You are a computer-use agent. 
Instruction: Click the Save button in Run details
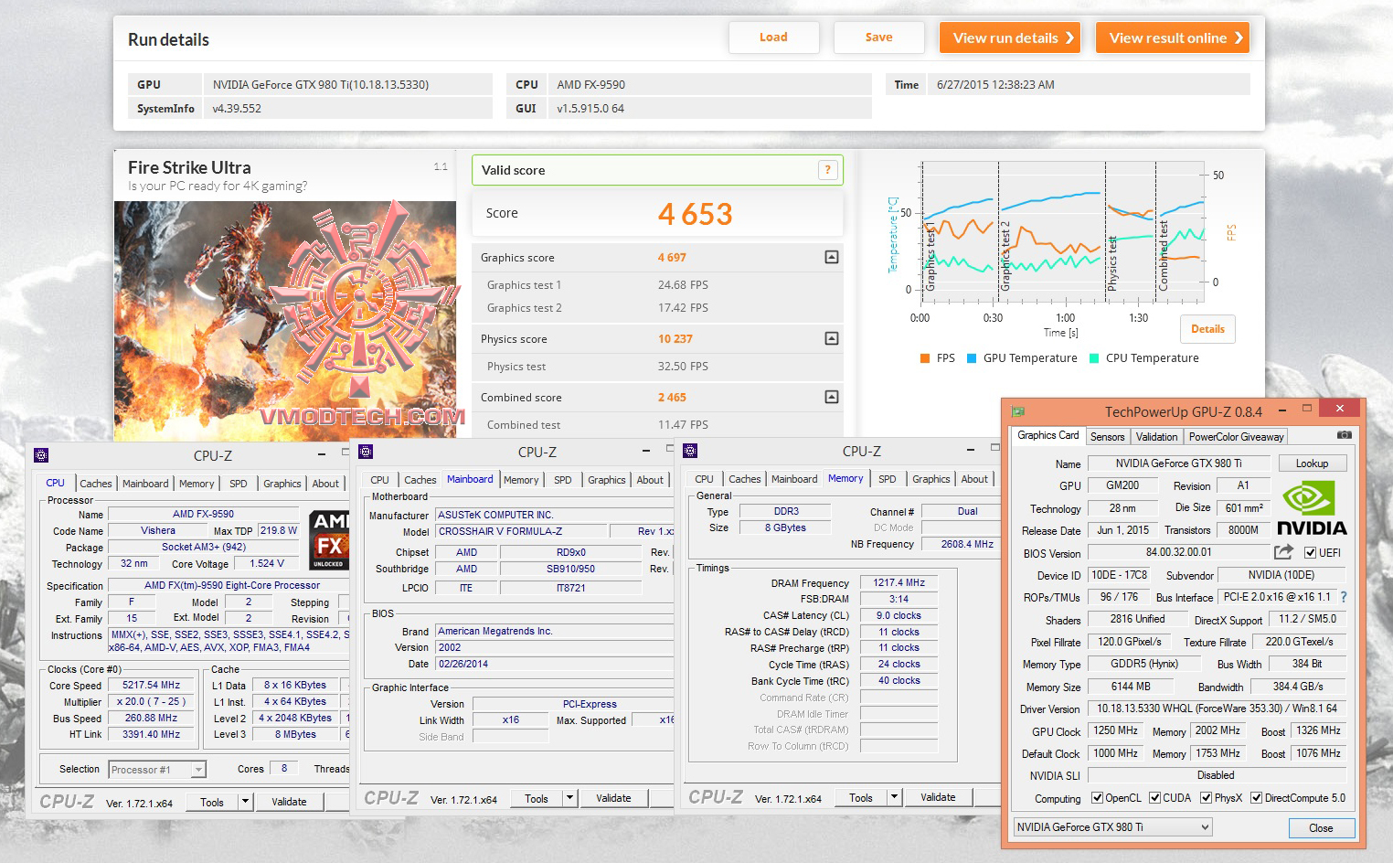[x=878, y=37]
